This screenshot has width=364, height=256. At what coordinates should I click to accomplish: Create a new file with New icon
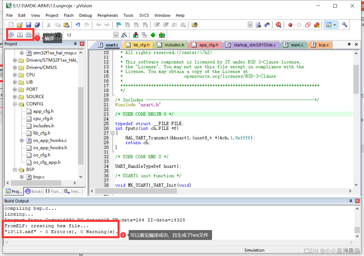point(11,25)
